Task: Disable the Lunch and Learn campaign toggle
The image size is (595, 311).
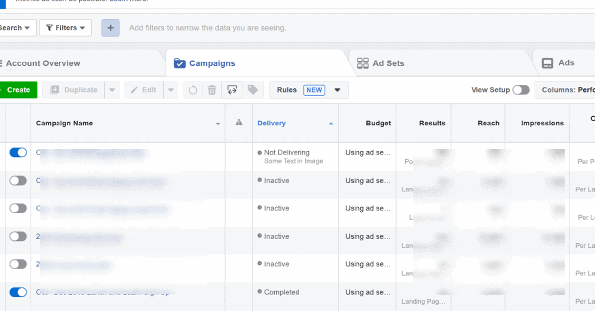Action: click(18, 292)
